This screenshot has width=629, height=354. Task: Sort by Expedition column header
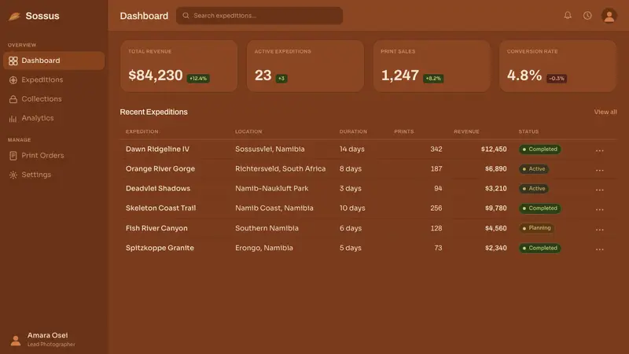[x=142, y=131]
